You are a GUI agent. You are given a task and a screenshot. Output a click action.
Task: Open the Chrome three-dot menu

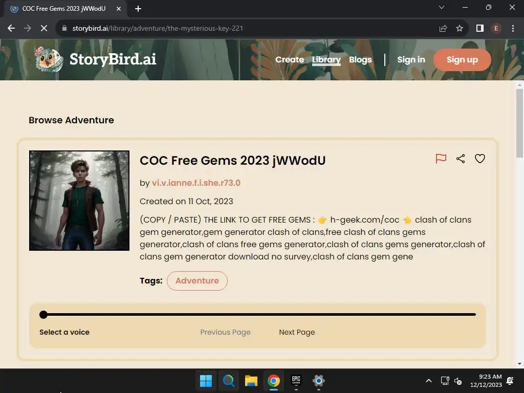[x=513, y=29]
